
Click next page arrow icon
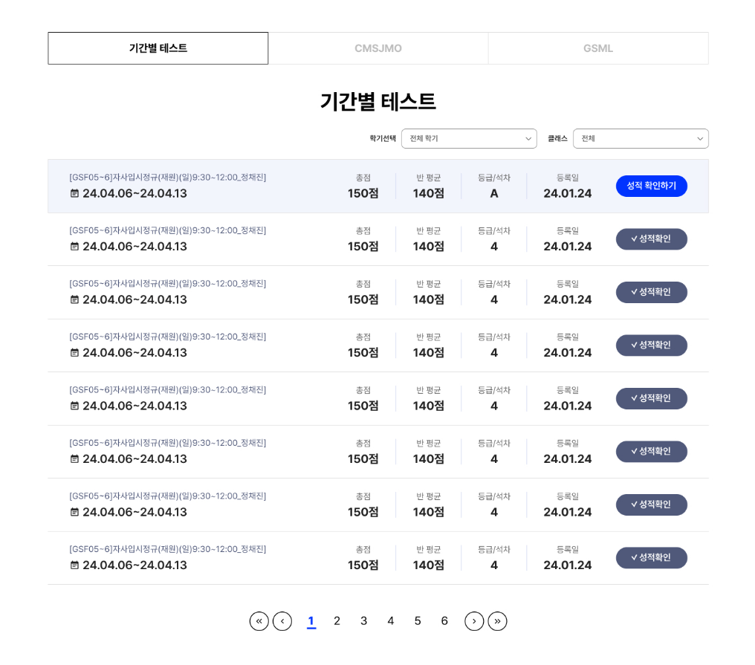pyautogui.click(x=474, y=620)
